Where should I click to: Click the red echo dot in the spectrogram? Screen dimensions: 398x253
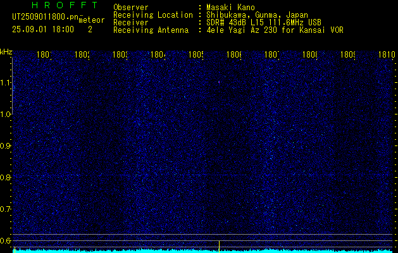pyautogui.click(x=219, y=82)
